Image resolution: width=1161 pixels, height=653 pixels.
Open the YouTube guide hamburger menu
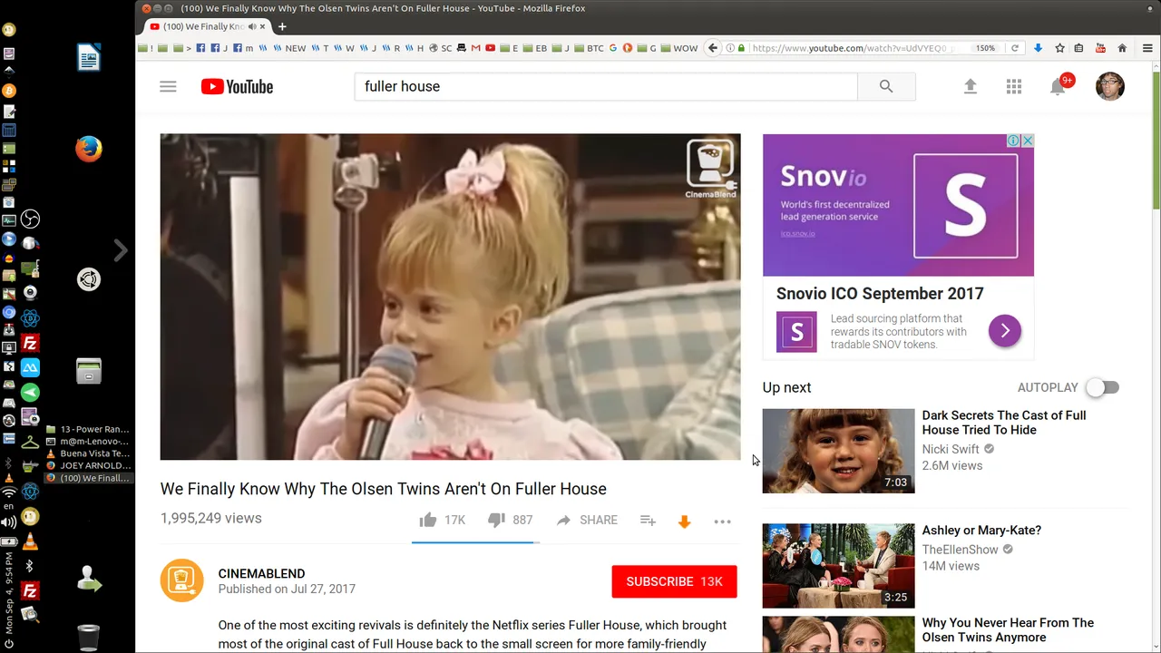click(168, 86)
